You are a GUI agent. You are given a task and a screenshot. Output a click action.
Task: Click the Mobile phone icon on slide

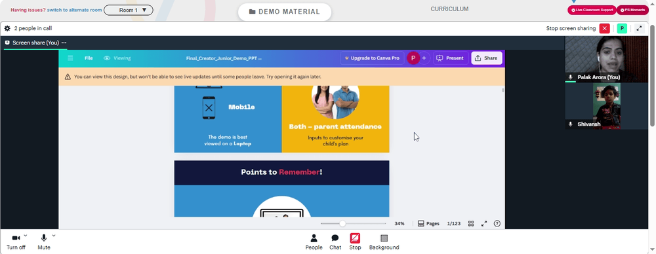(x=209, y=108)
